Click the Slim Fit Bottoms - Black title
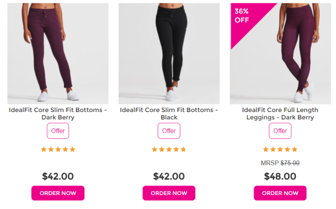Image resolution: width=336 pixels, height=209 pixels. point(169,114)
